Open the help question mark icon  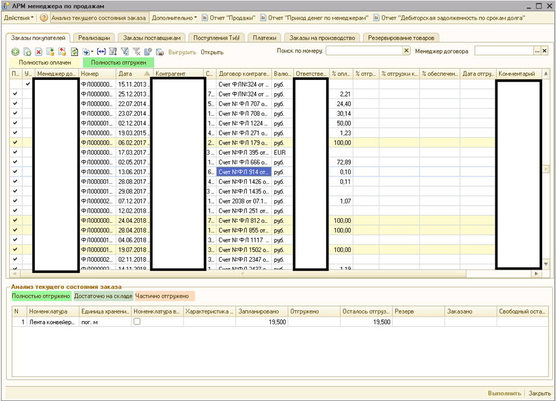[x=43, y=18]
